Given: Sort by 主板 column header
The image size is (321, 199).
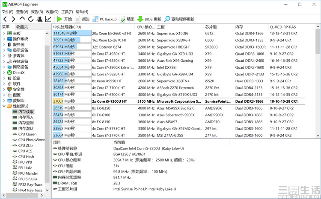Looking at the screenshot, I should (x=179, y=27).
